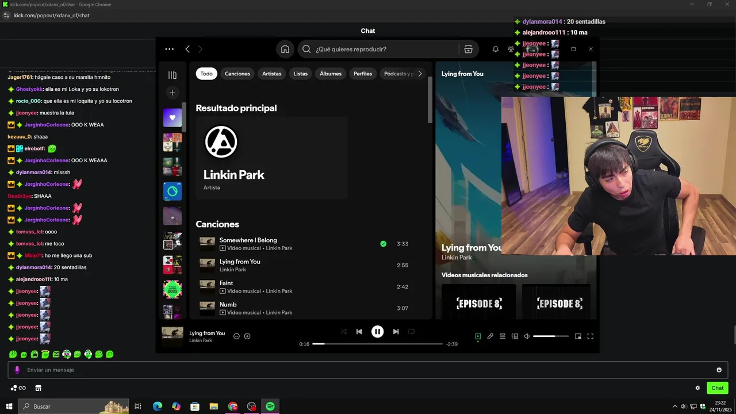Open the Kick shop icon below chat
This screenshot has width=736, height=414.
39,388
